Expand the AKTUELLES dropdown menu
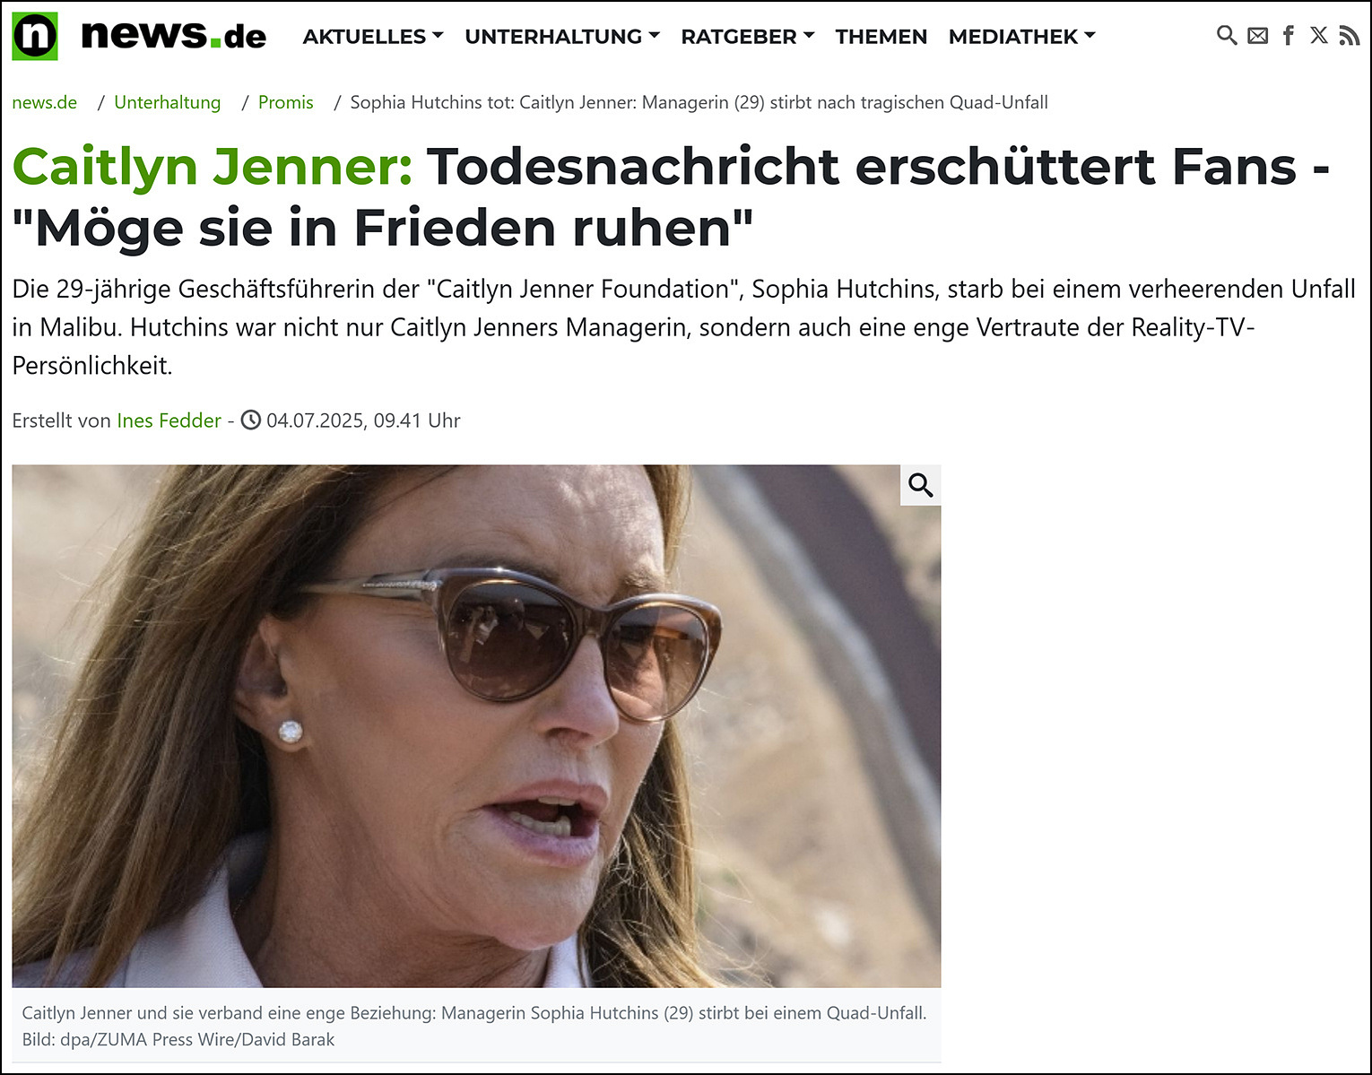Screen dimensions: 1372x1075 coord(373,37)
